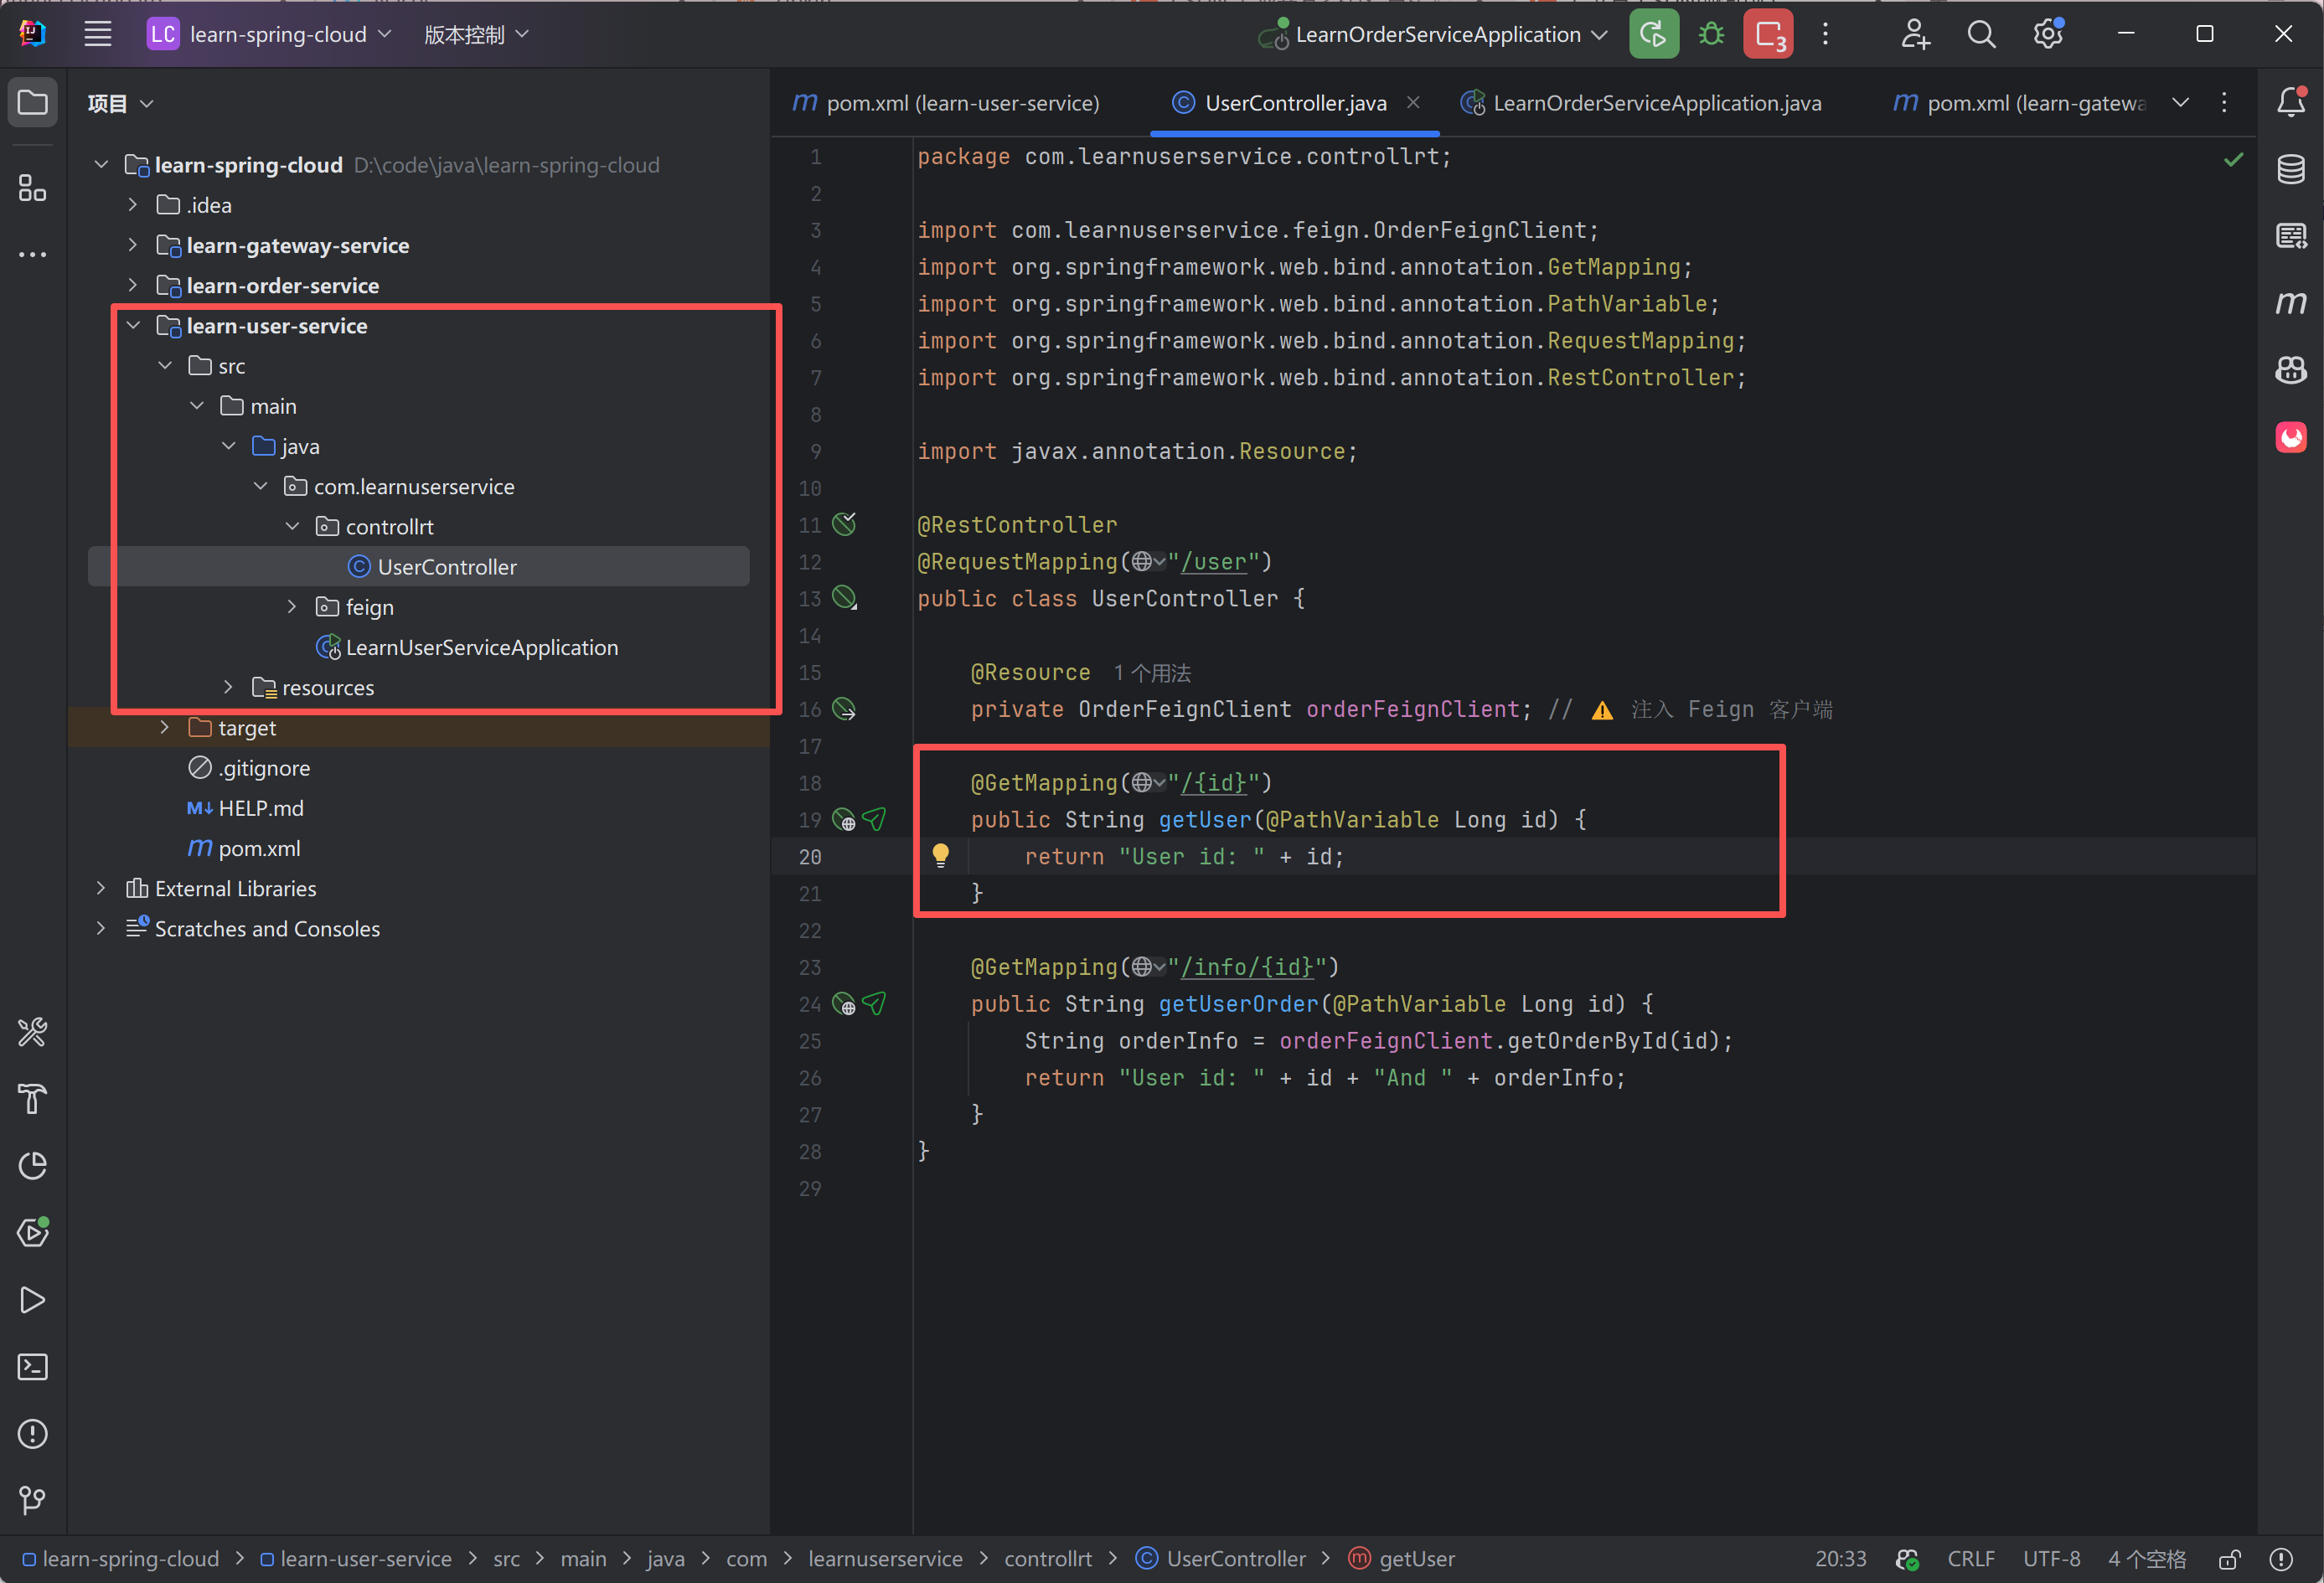Switch to pom.xml (learn-gateway) tab
This screenshot has height=1583, width=2324.
tap(2019, 102)
